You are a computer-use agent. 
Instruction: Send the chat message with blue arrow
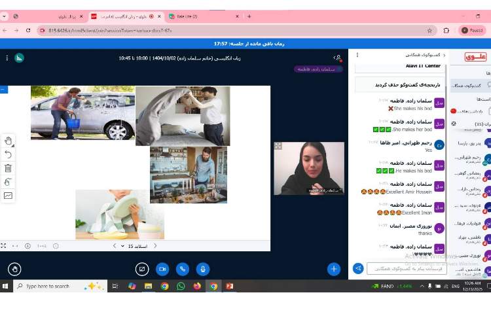[358, 268]
